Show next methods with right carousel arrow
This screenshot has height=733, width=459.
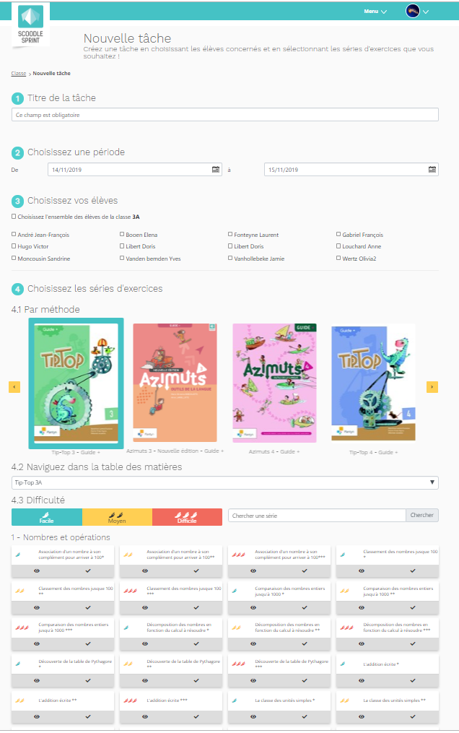[432, 387]
